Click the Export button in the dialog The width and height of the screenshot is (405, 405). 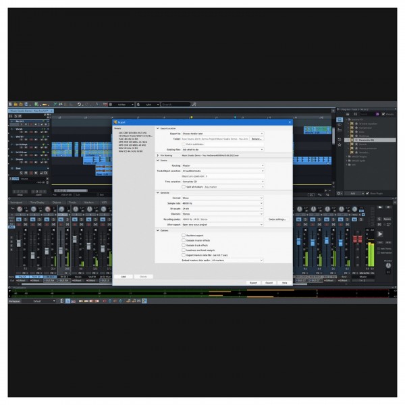pos(253,283)
